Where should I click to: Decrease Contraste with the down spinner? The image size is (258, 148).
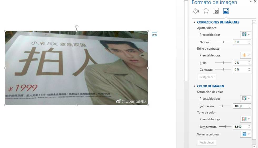point(249,71)
